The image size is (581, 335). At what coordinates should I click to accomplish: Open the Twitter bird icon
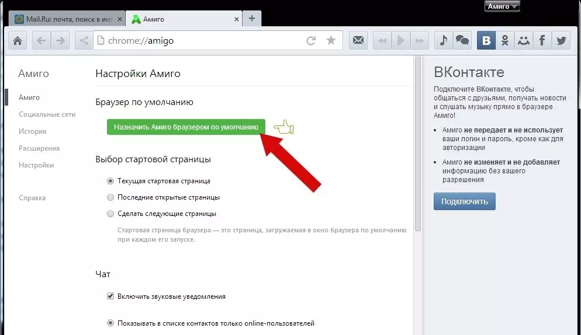tap(561, 41)
